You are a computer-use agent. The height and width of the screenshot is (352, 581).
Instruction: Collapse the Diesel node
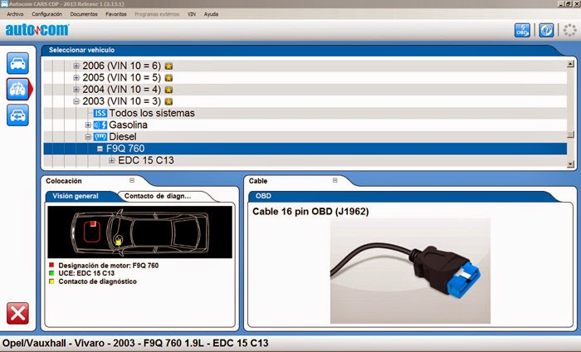(88, 137)
